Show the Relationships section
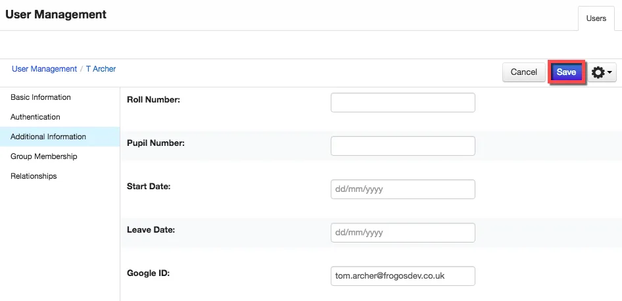This screenshot has height=301, width=622. tap(34, 176)
